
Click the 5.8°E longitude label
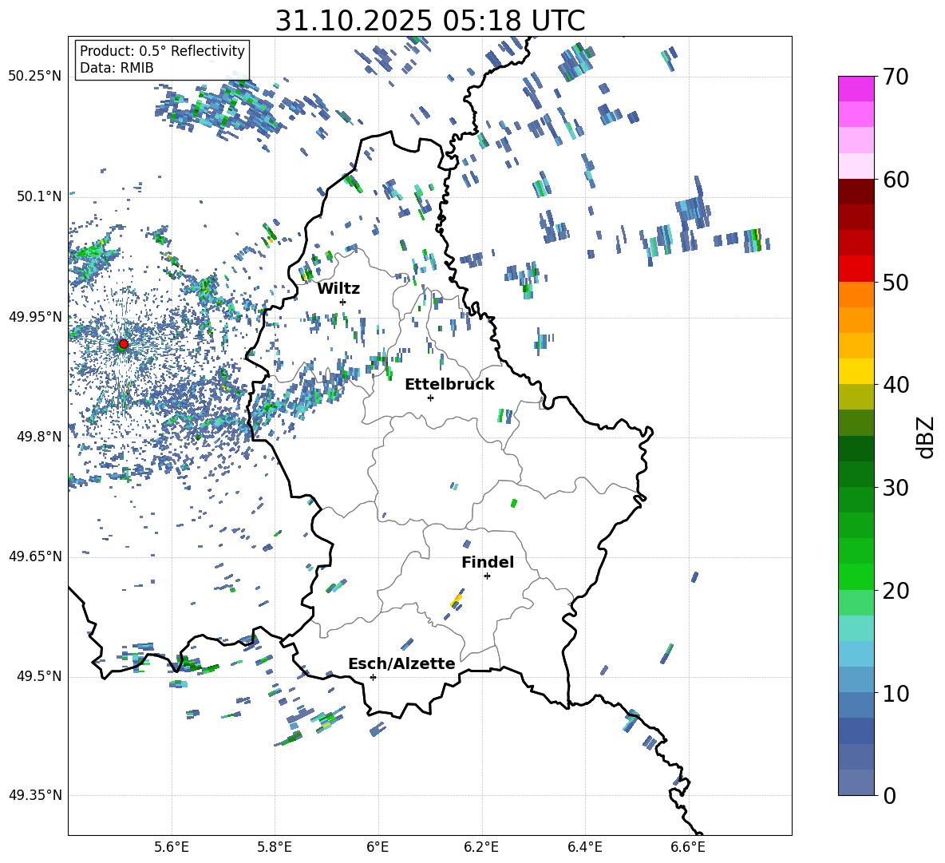(275, 848)
